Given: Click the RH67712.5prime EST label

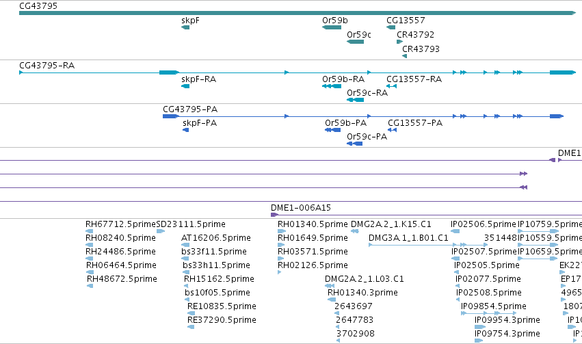Looking at the screenshot, I should 120,224.
